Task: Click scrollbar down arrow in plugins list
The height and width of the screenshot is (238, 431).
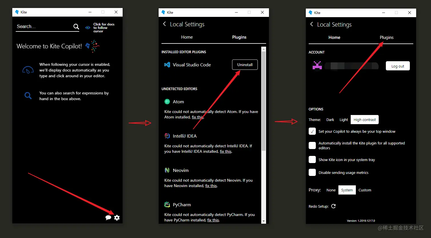Action: 264,221
